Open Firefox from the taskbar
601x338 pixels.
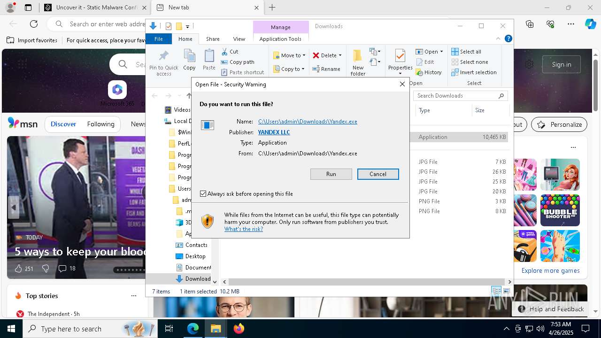pyautogui.click(x=239, y=329)
